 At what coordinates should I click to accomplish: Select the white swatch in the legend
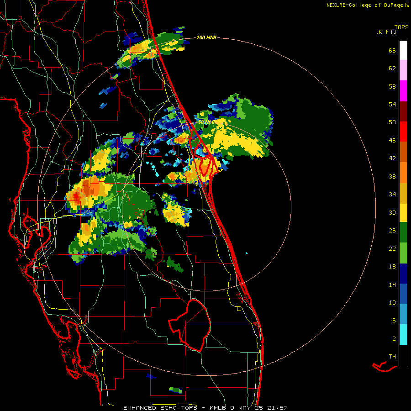tap(403, 50)
